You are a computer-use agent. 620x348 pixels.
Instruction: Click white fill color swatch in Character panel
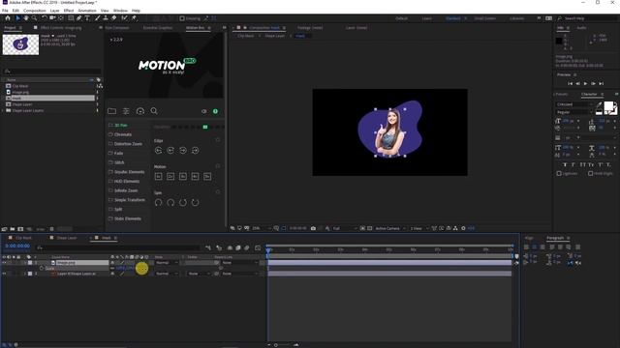point(608,105)
